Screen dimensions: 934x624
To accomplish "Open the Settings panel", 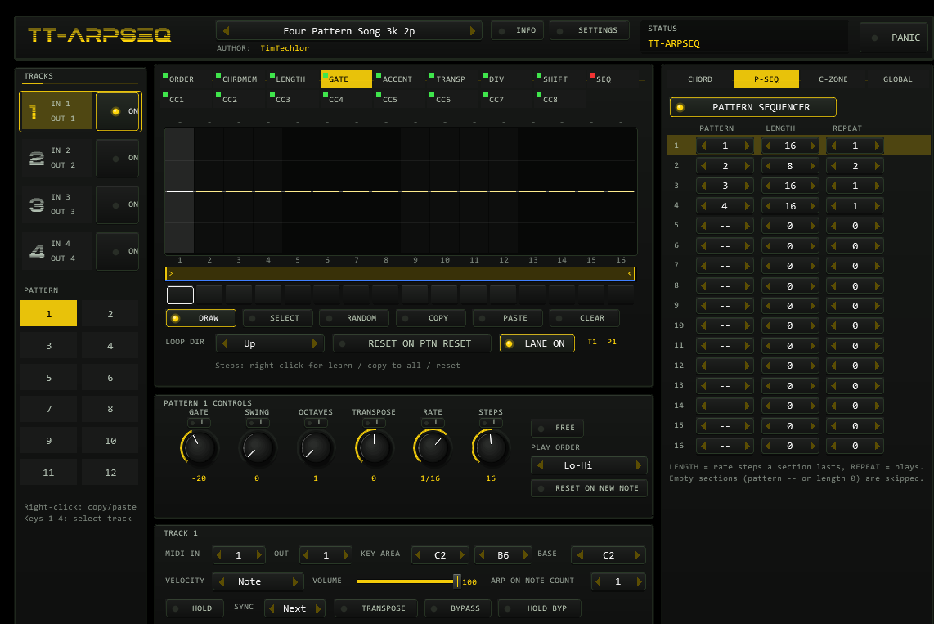I will tap(589, 30).
